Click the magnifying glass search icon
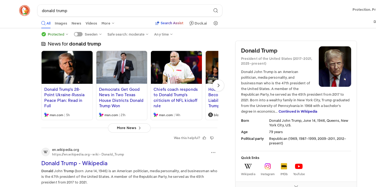Screen dimensions: 376x187 [215, 11]
